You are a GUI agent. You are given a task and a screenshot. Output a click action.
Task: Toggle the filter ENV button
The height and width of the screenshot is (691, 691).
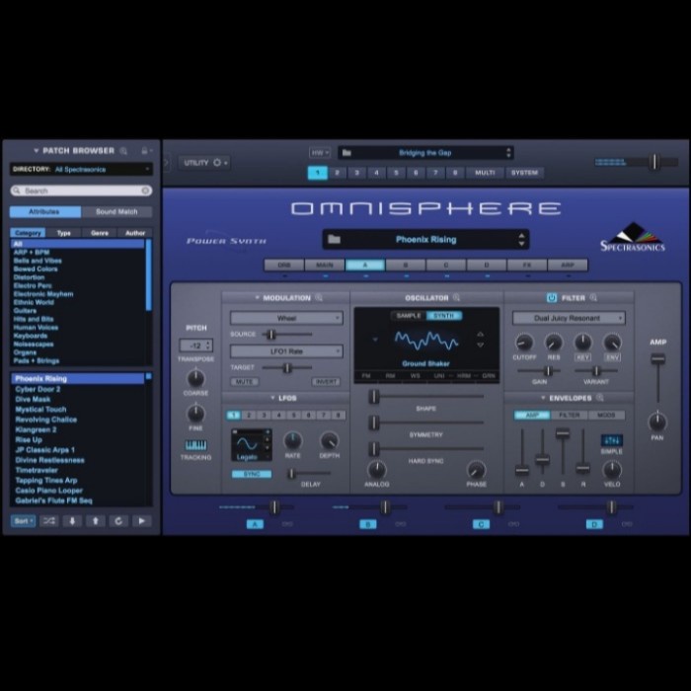click(613, 357)
